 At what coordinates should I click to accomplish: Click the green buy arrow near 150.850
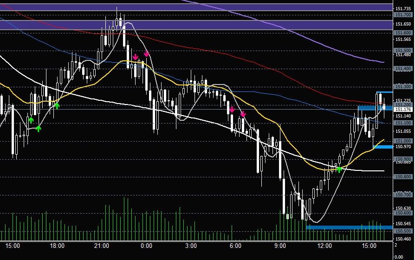[x=339, y=169]
